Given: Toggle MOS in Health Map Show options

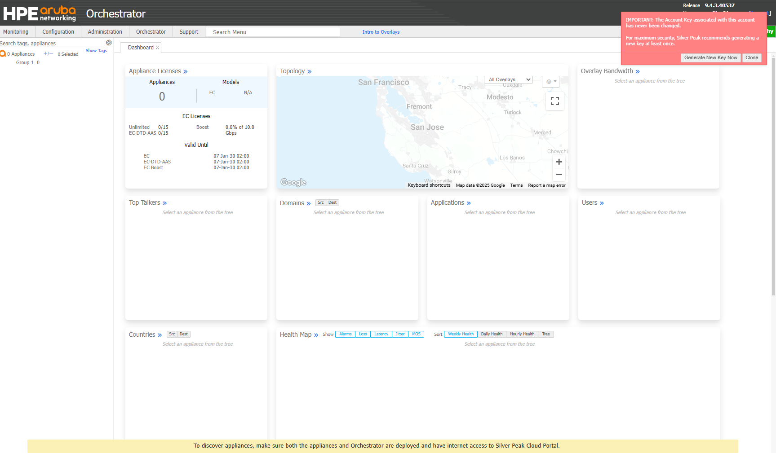Looking at the screenshot, I should (x=417, y=334).
